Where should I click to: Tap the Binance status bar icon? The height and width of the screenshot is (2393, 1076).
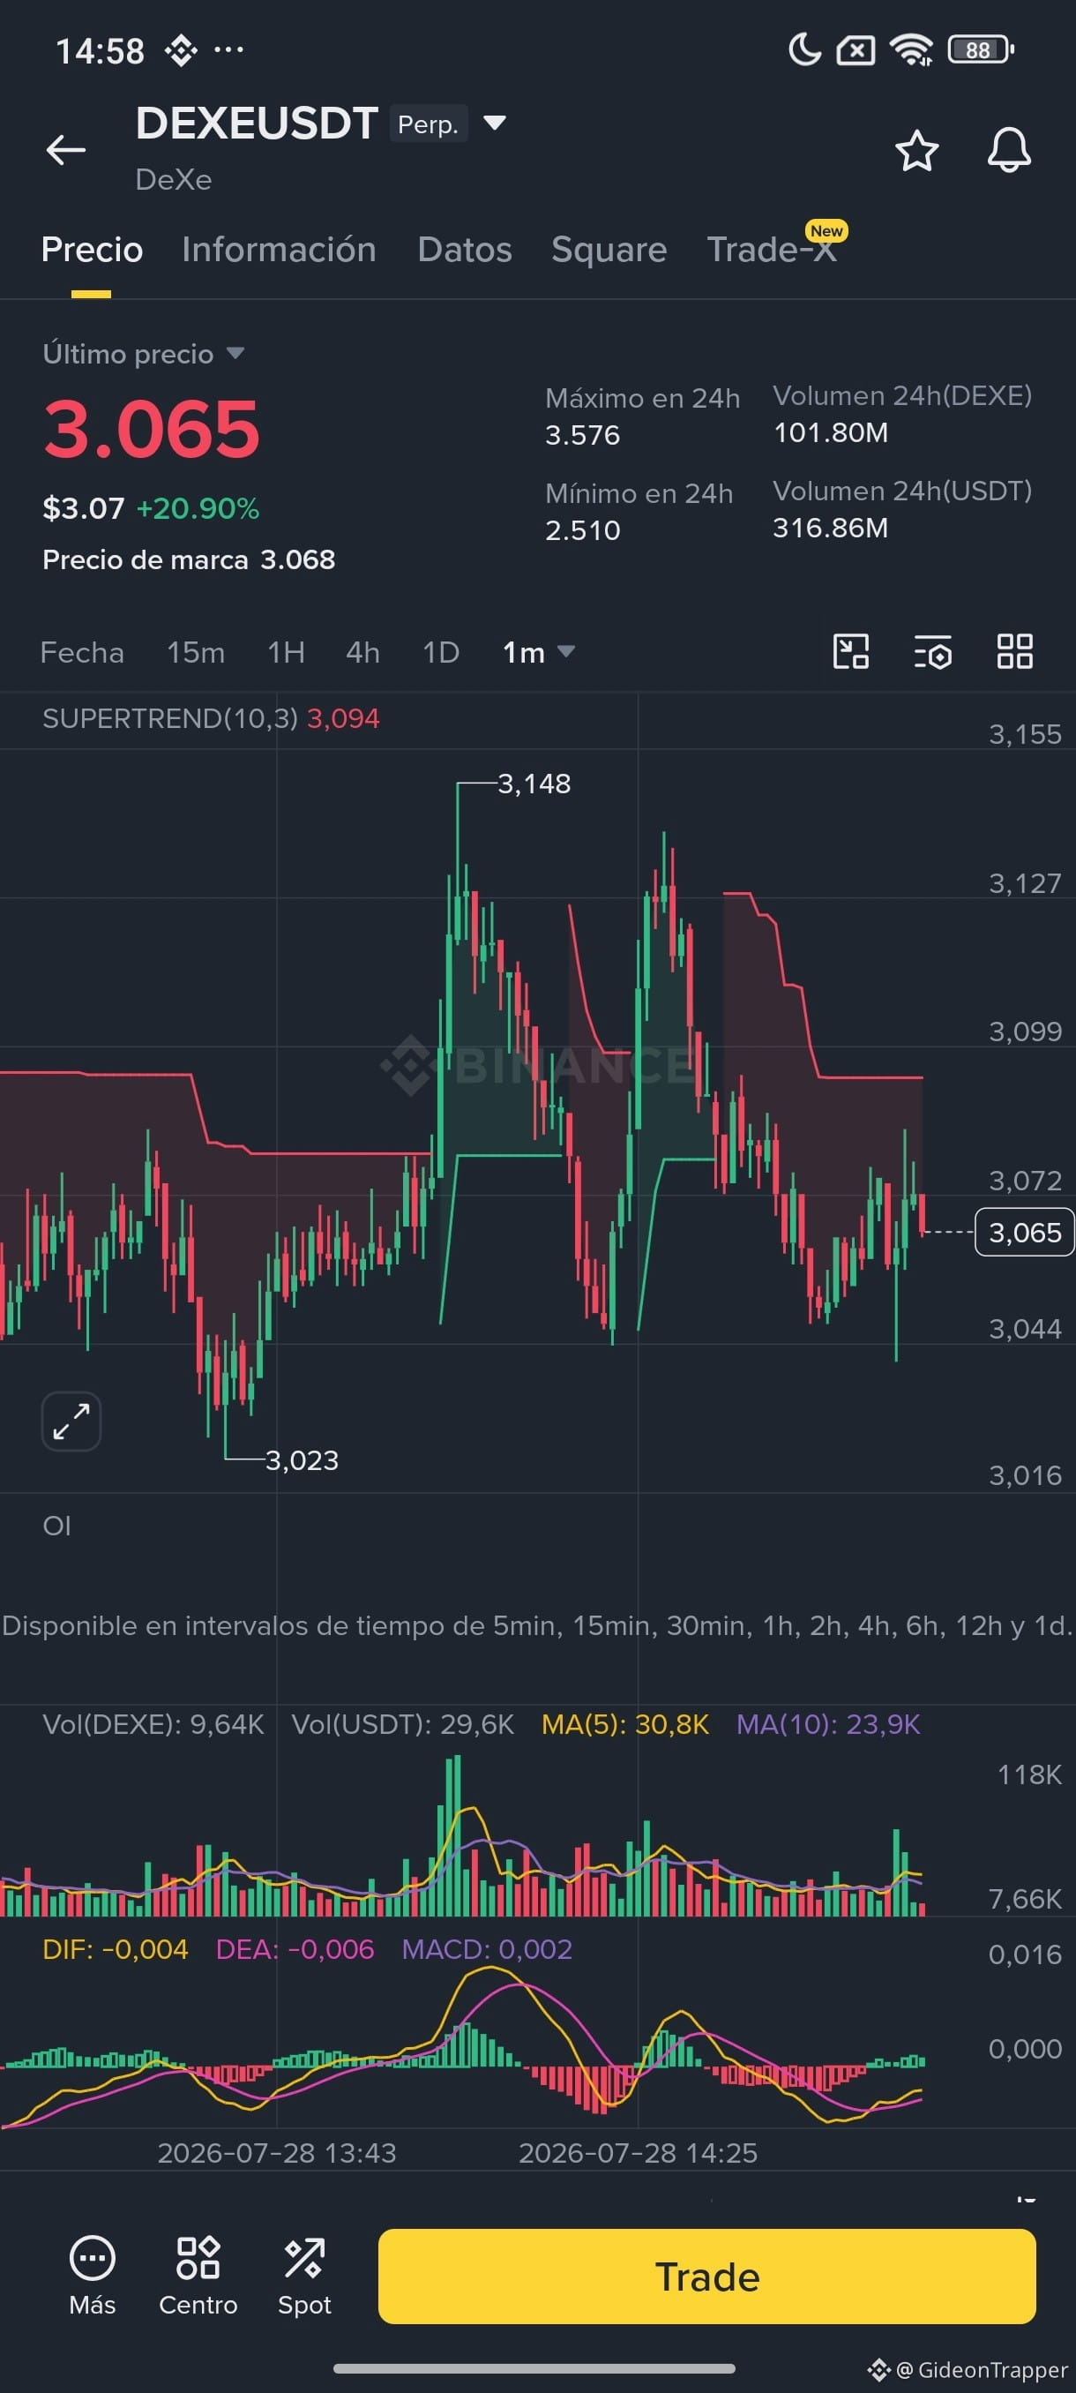[x=180, y=50]
